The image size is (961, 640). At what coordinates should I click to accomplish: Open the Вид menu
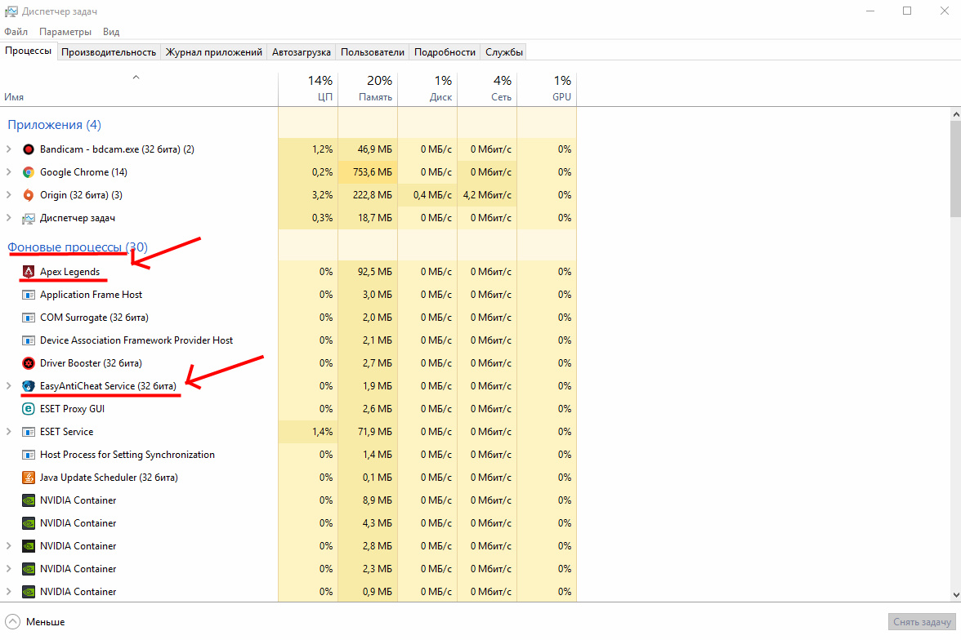111,32
